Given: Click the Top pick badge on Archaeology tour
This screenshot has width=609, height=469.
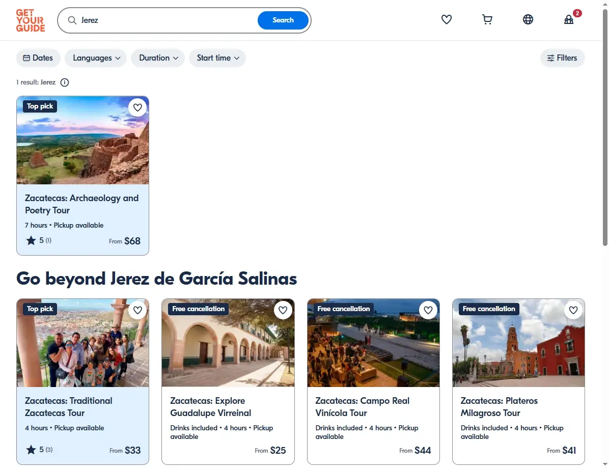Looking at the screenshot, I should (x=40, y=106).
